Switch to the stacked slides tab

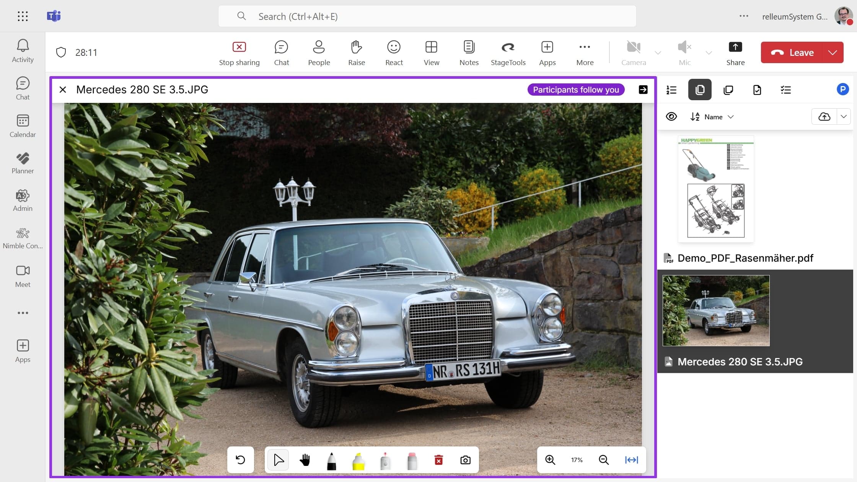pos(728,90)
